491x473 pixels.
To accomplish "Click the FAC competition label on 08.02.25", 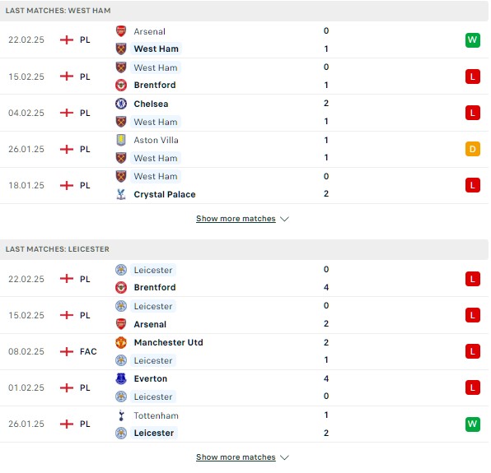I will [x=88, y=351].
